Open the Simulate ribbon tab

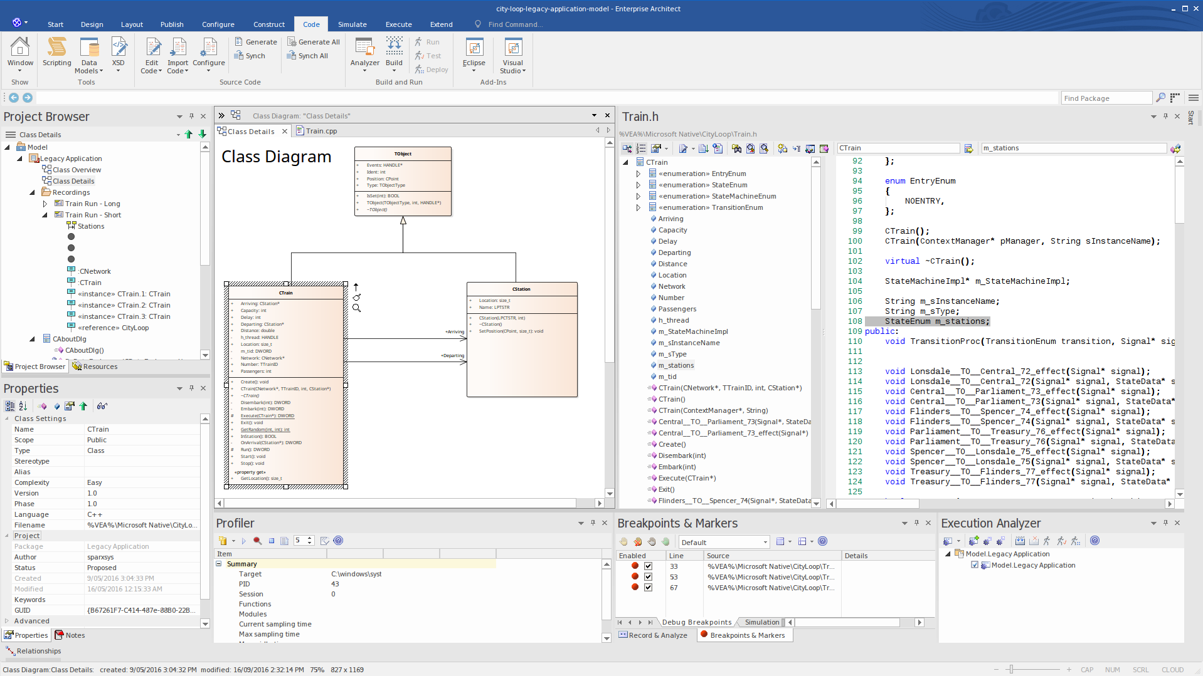(x=352, y=24)
